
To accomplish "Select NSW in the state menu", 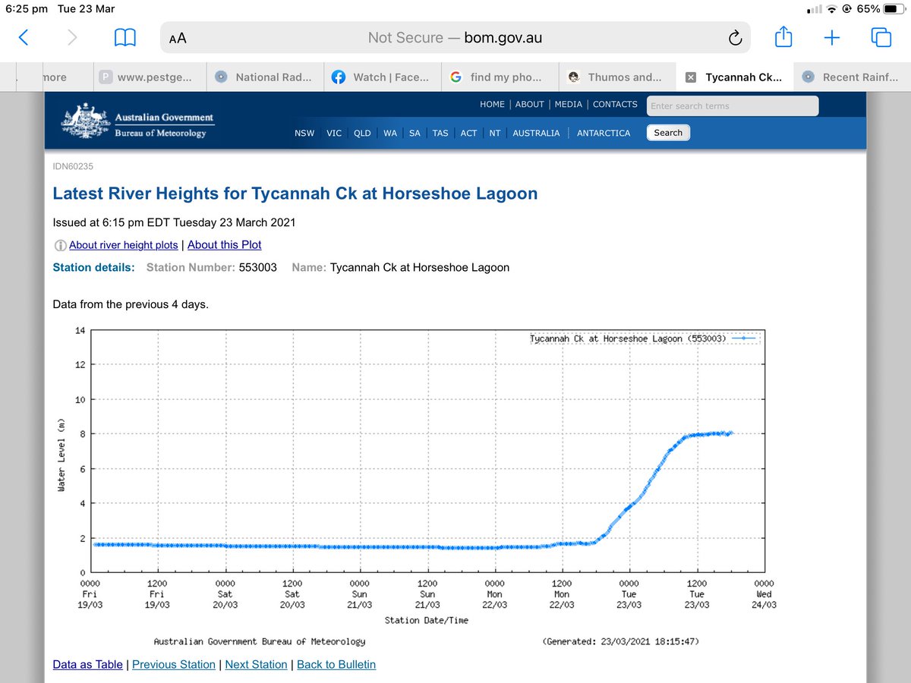I will (304, 133).
